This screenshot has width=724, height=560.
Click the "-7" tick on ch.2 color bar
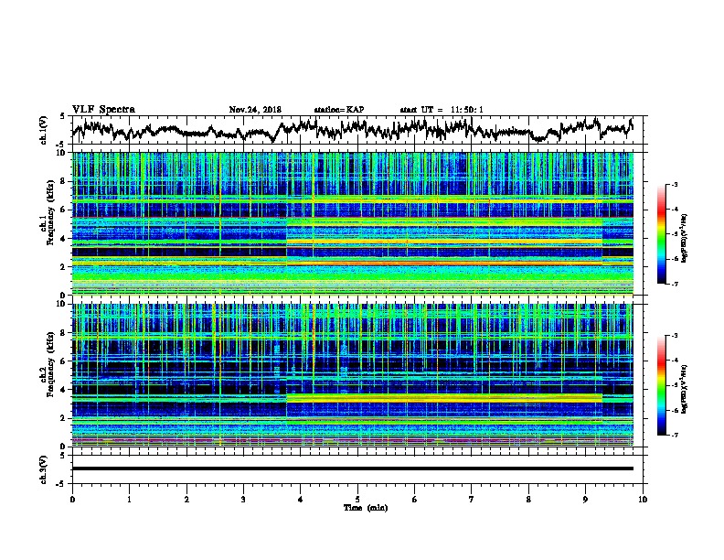point(675,436)
